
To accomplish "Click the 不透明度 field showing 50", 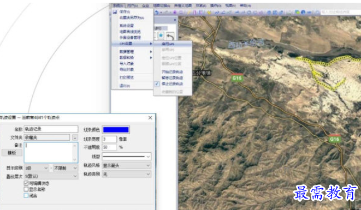I will click(109, 147).
